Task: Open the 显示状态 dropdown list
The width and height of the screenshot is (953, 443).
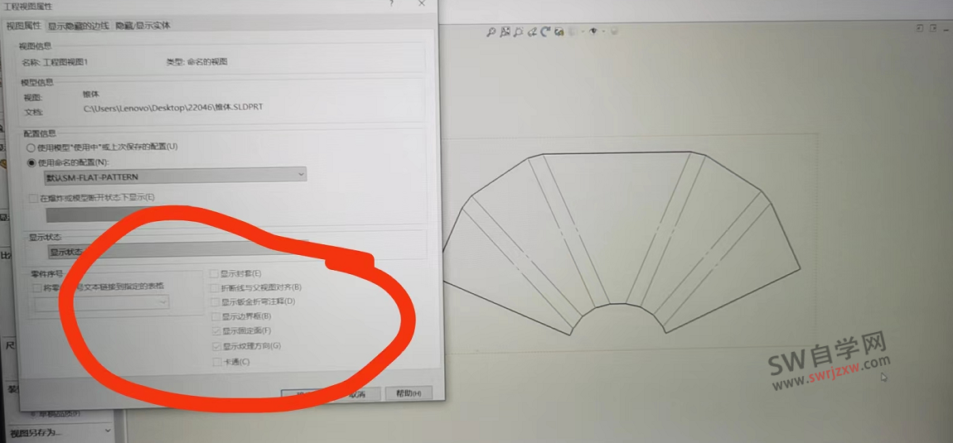Action: (177, 251)
